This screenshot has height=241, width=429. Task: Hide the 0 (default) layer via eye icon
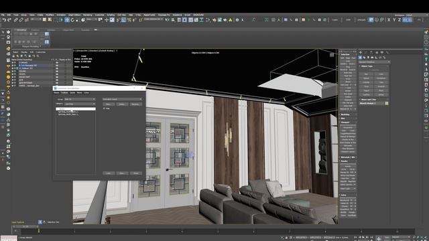point(57,62)
